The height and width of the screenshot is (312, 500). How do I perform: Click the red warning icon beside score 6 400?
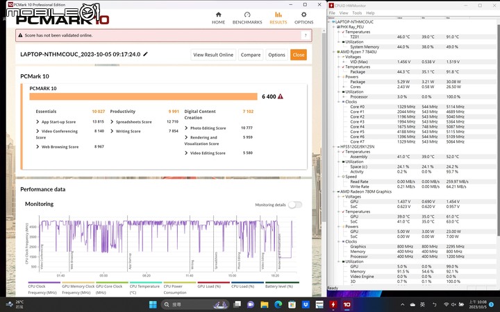click(x=281, y=96)
